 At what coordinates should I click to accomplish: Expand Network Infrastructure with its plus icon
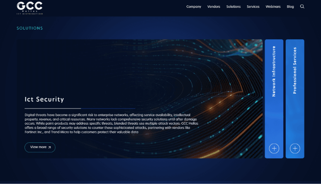(274, 148)
